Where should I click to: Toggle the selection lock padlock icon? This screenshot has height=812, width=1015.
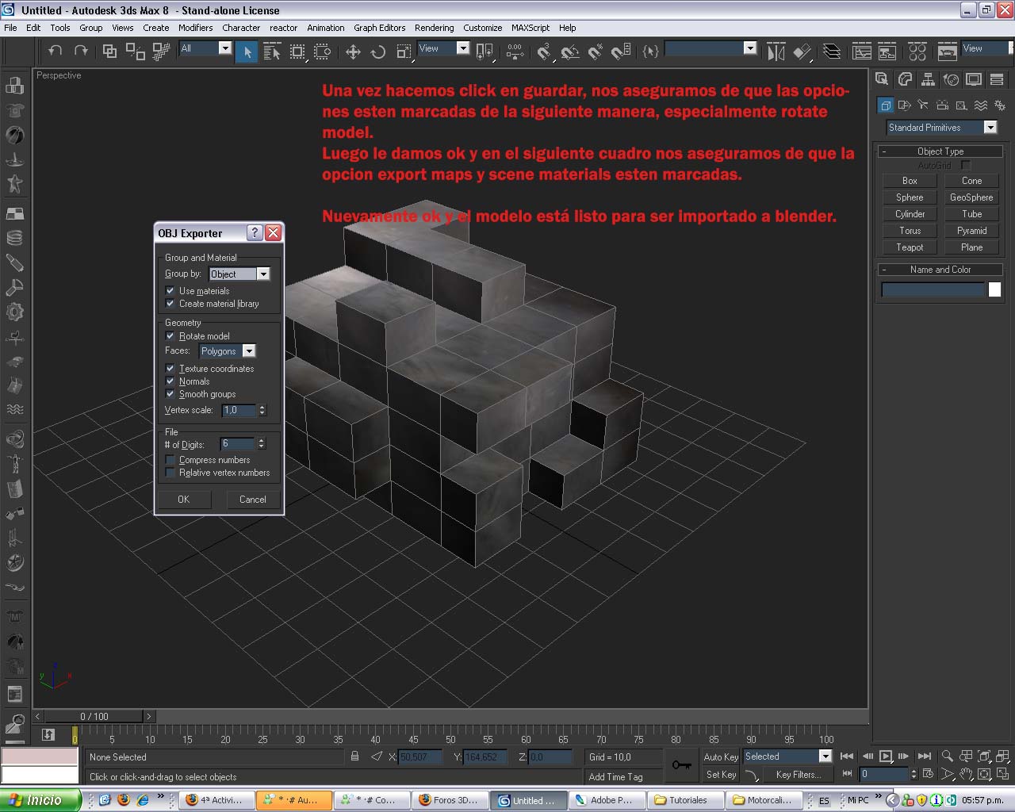tap(355, 756)
